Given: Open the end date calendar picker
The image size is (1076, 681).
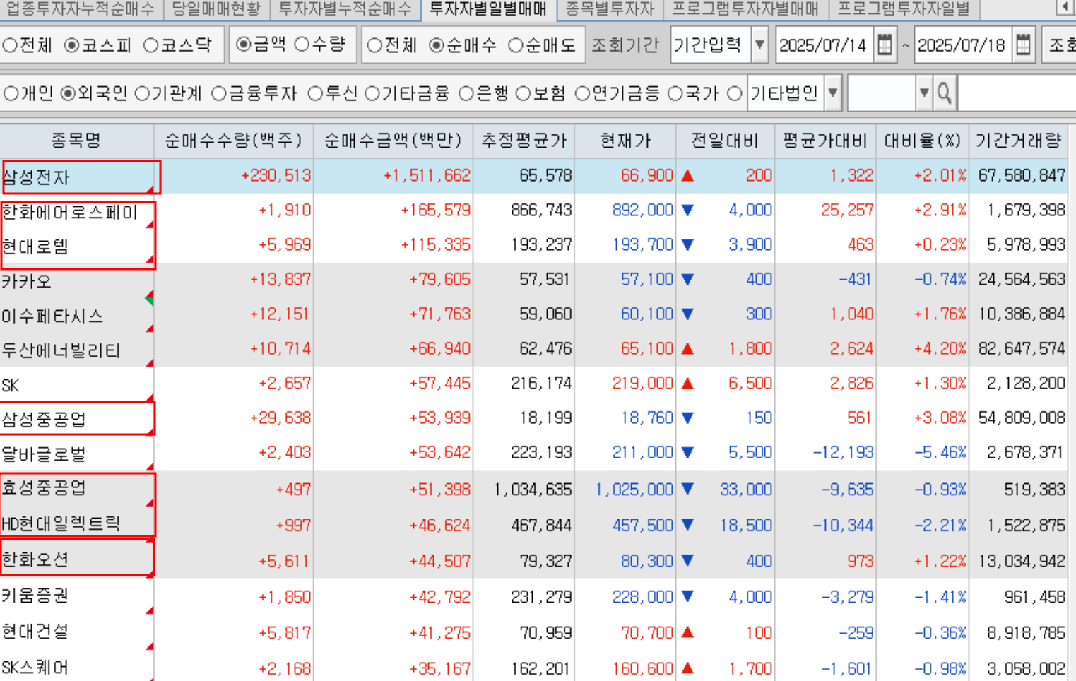Looking at the screenshot, I should [x=1023, y=45].
